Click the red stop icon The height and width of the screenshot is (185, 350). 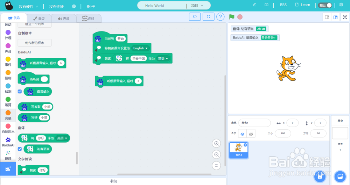pyautogui.click(x=240, y=17)
